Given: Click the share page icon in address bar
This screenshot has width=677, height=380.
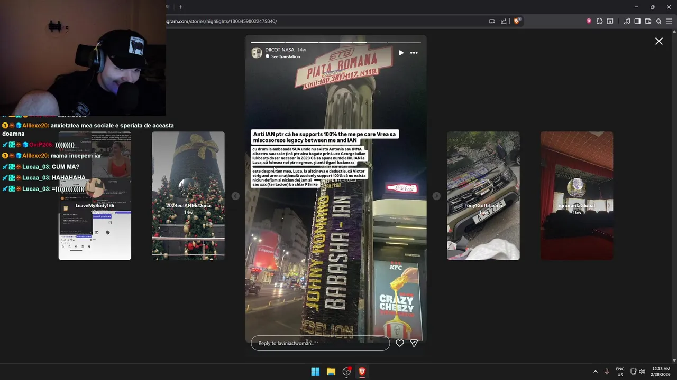Looking at the screenshot, I should tap(504, 21).
